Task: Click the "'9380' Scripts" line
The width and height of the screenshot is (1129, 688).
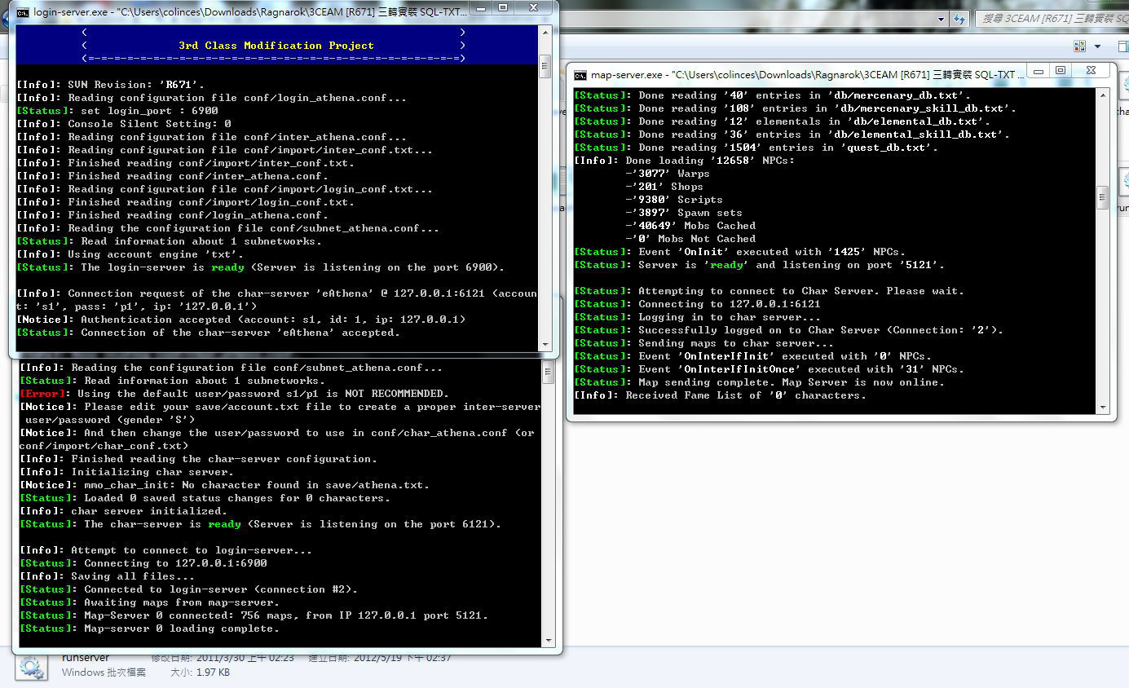Action: click(x=674, y=200)
